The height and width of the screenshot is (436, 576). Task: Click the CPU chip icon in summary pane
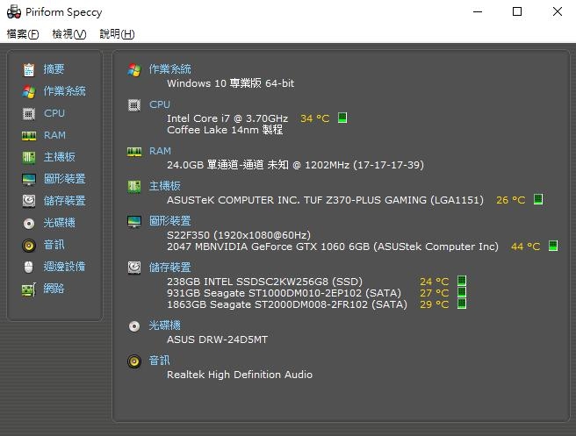pos(134,105)
